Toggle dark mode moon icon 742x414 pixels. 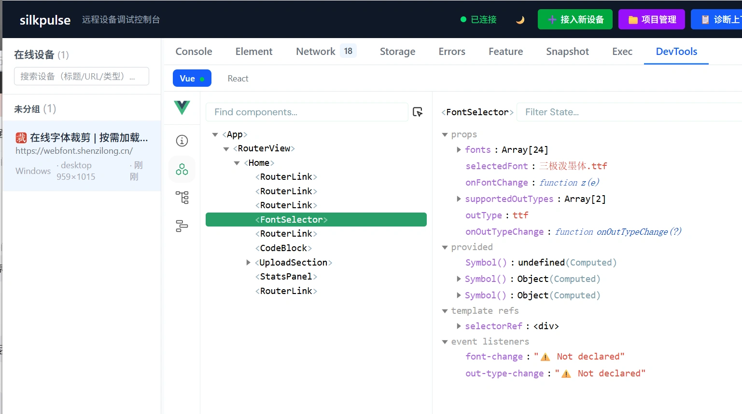click(x=520, y=20)
